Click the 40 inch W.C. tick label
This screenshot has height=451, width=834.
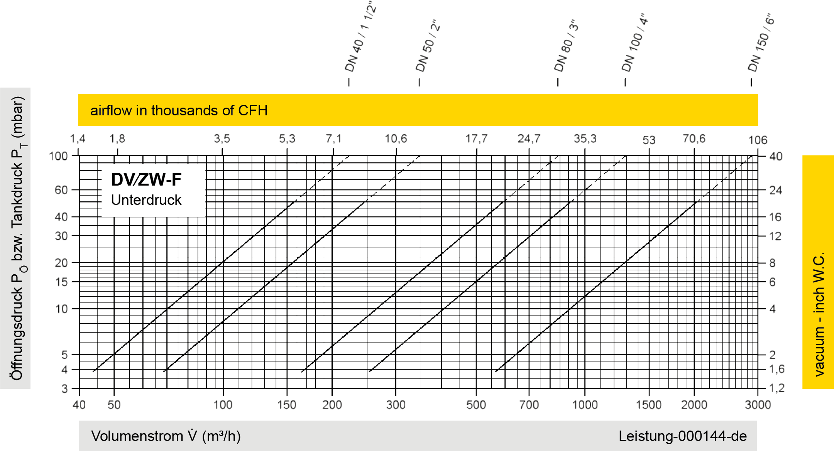(x=776, y=156)
